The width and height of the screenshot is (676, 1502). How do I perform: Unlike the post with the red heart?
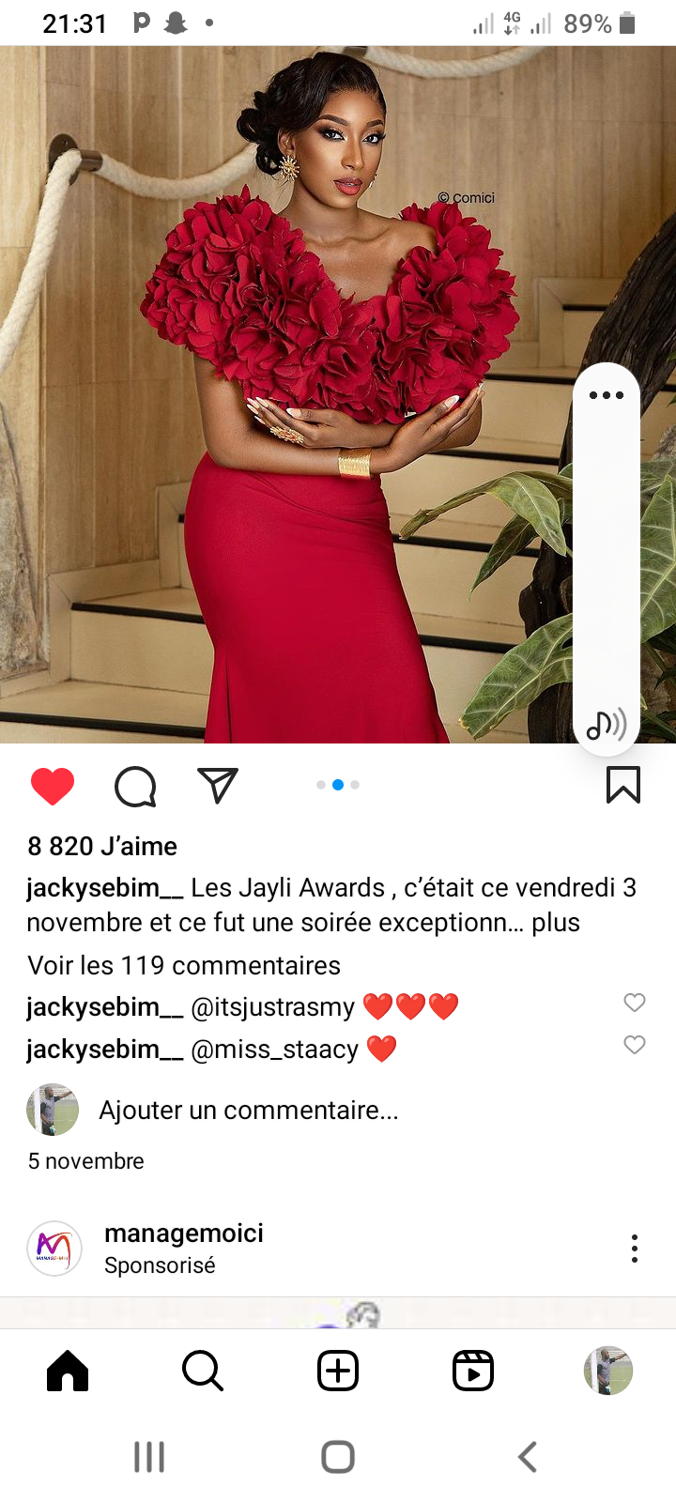[53, 786]
